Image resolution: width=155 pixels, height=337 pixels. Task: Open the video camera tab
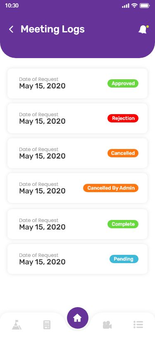tap(107, 325)
